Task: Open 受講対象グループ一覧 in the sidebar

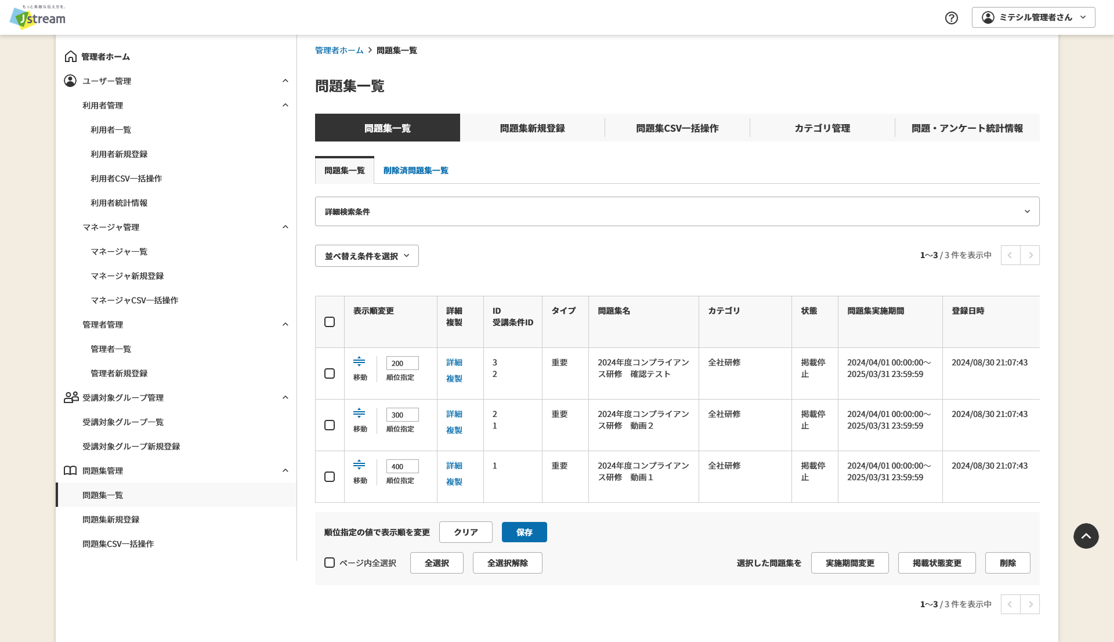Action: [123, 422]
